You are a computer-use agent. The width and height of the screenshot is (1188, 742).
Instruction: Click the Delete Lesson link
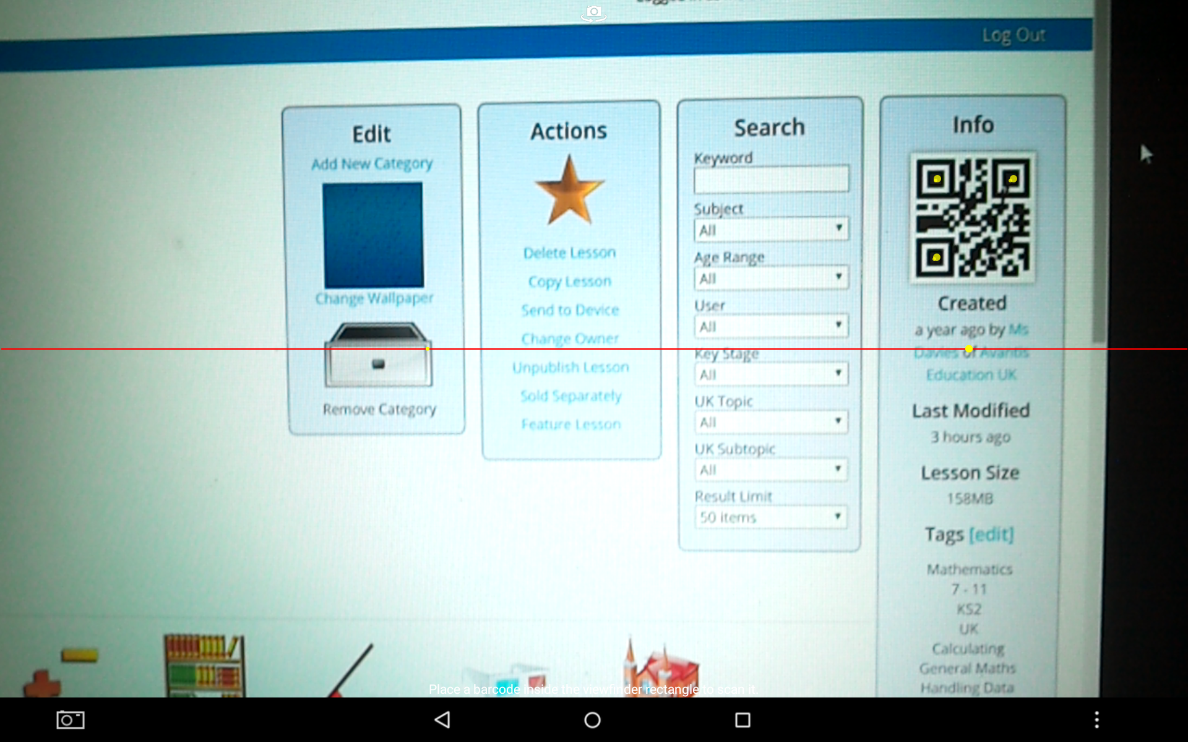[569, 253]
